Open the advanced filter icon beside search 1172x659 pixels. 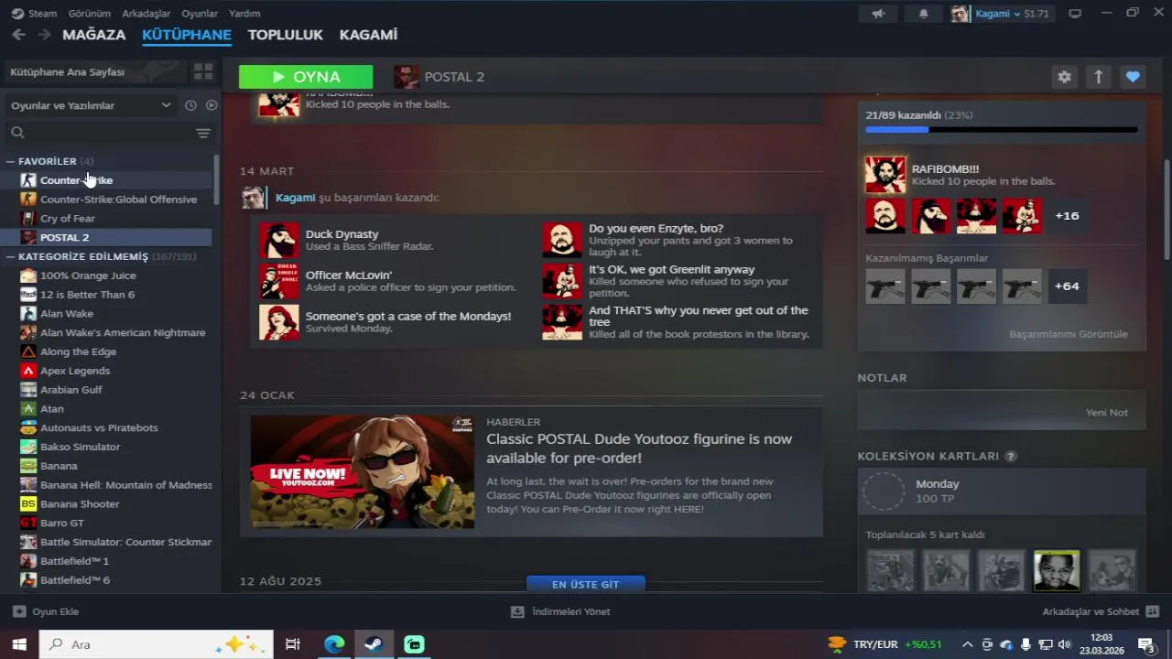click(203, 133)
